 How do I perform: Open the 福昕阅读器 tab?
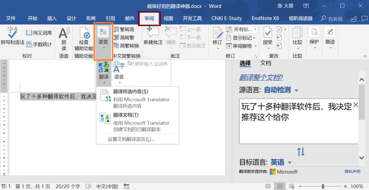[x=301, y=18]
